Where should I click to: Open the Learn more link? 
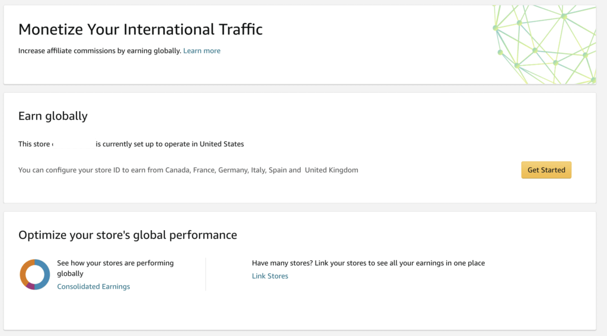[202, 51]
